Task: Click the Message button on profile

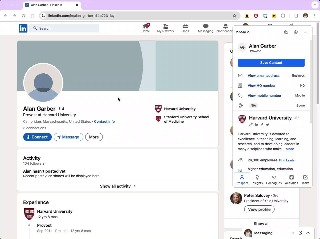Action: [68, 137]
